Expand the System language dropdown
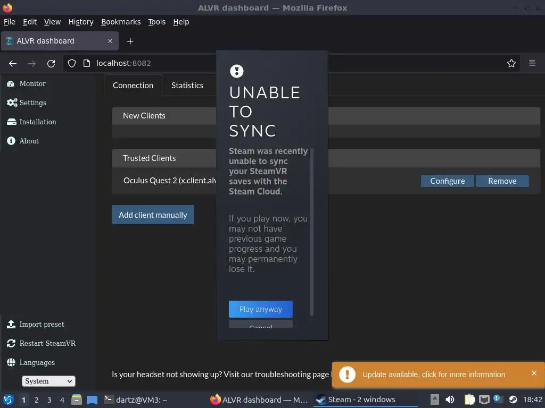This screenshot has width=545, height=408. (48, 381)
